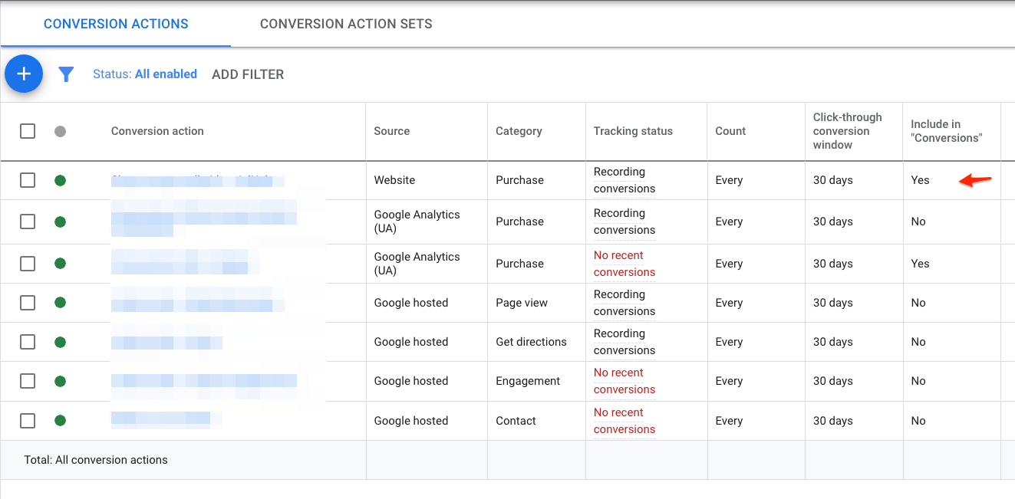
Task: Click Engagement category cell
Action: 529,381
